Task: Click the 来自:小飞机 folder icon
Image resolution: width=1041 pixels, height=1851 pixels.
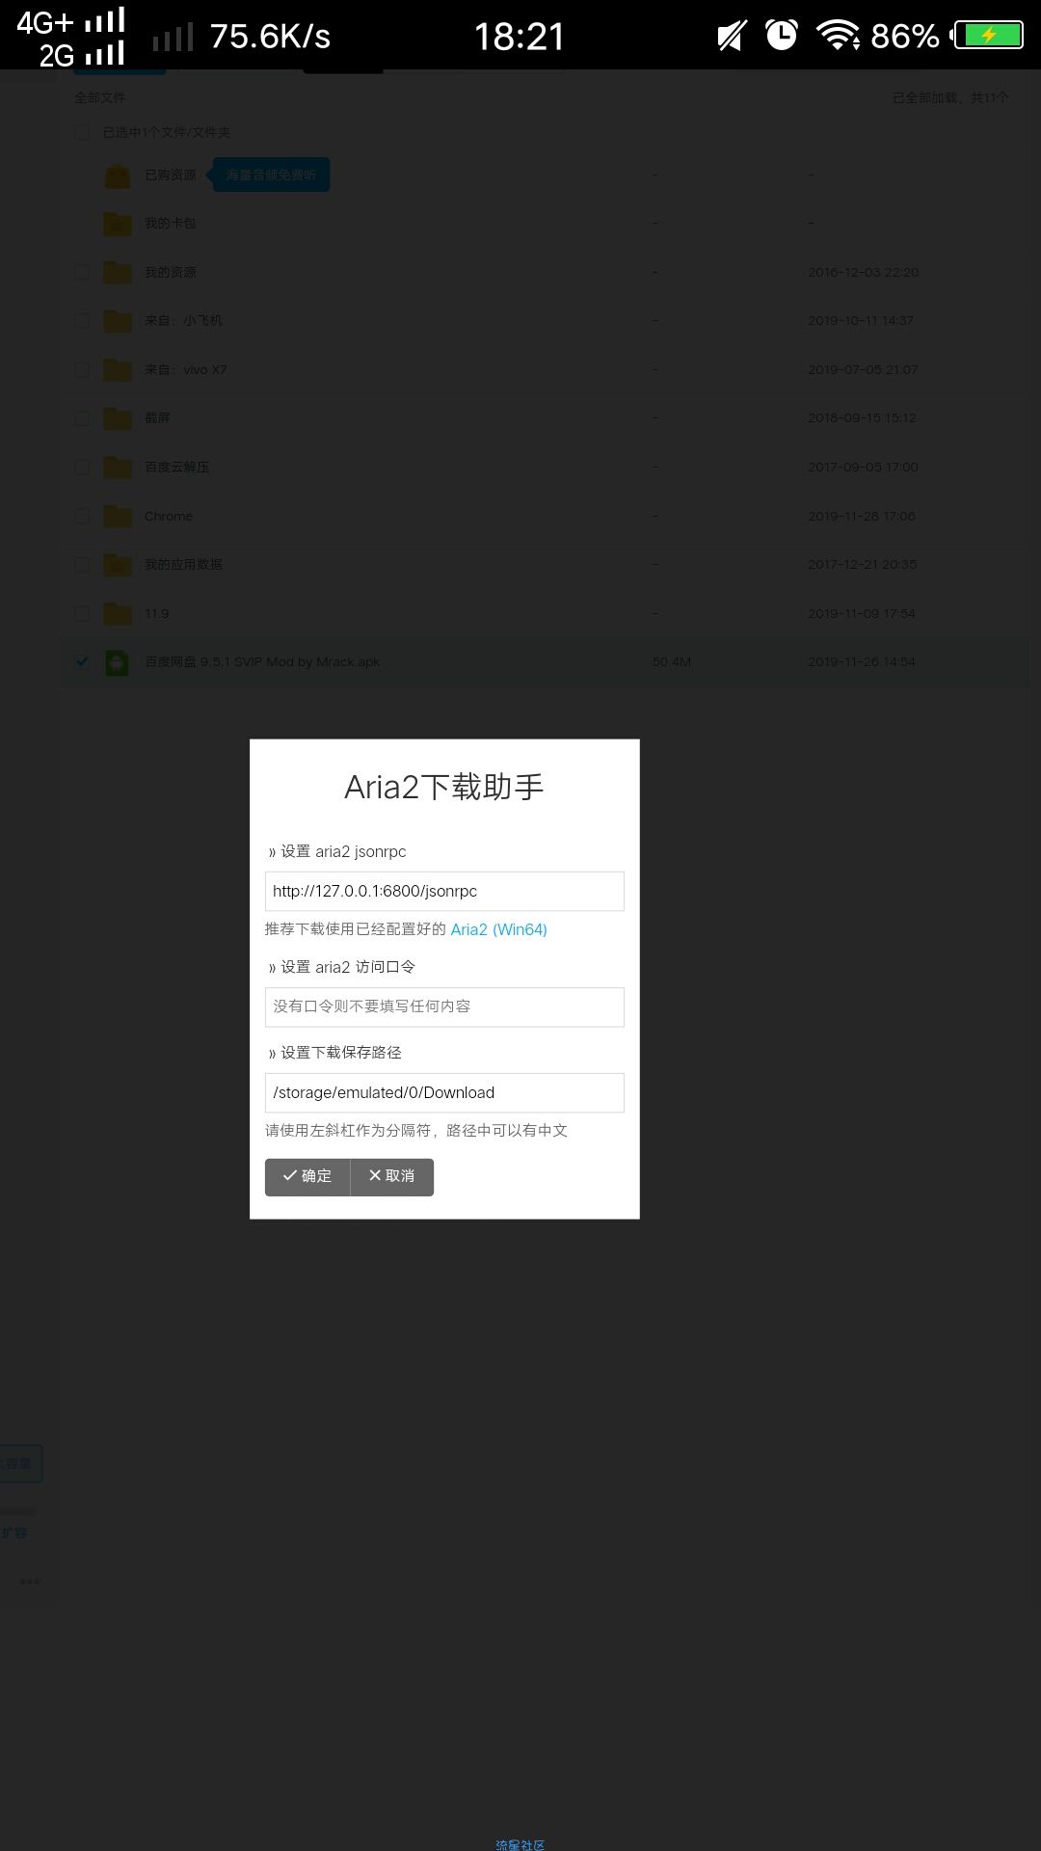Action: click(118, 320)
